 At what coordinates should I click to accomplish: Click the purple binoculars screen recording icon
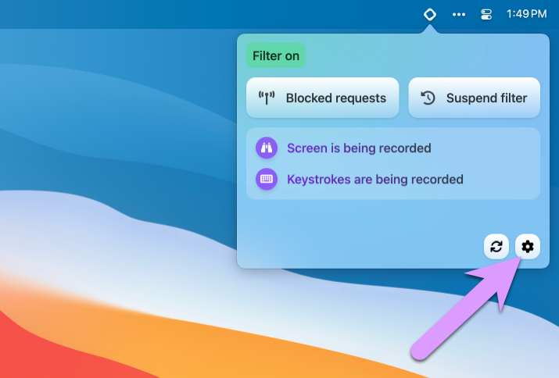coord(267,148)
